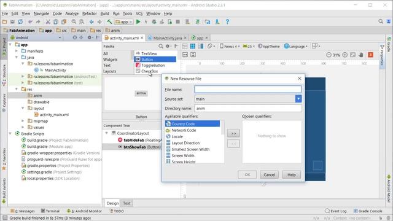Click the Palette search magnifier icon
This screenshot has width=393, height=221.
coord(161,46)
